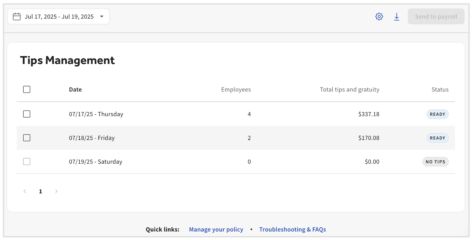Go to previous page using left chevron

click(x=25, y=191)
